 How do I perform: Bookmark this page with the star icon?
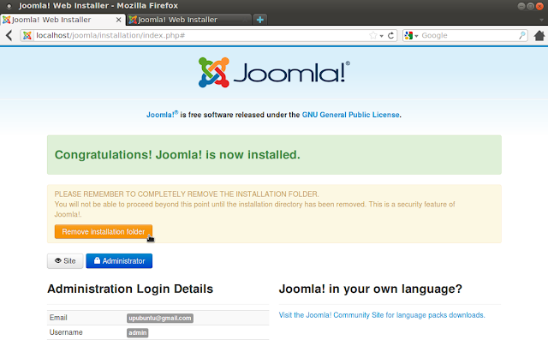pyautogui.click(x=373, y=35)
